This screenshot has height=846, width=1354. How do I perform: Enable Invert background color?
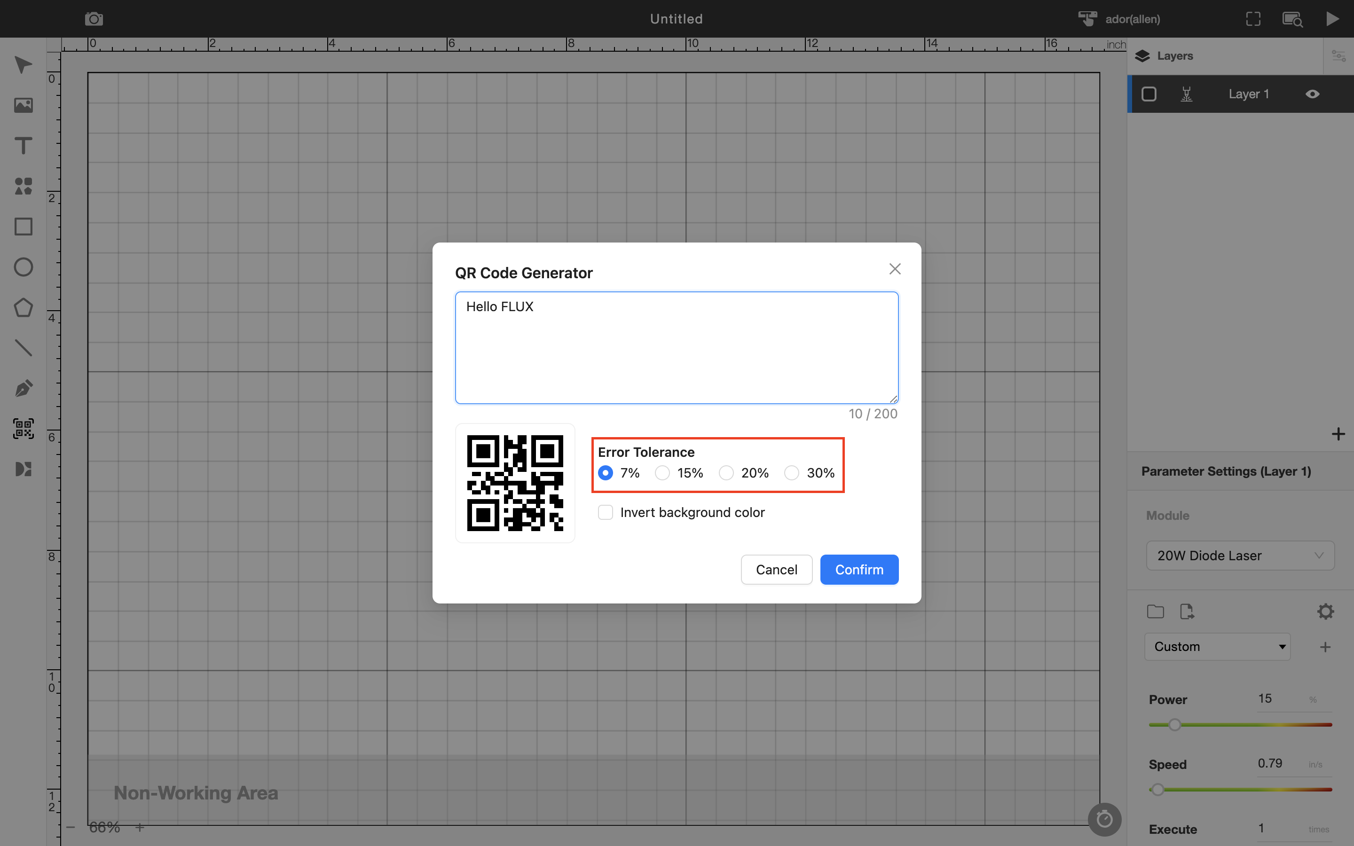[606, 512]
